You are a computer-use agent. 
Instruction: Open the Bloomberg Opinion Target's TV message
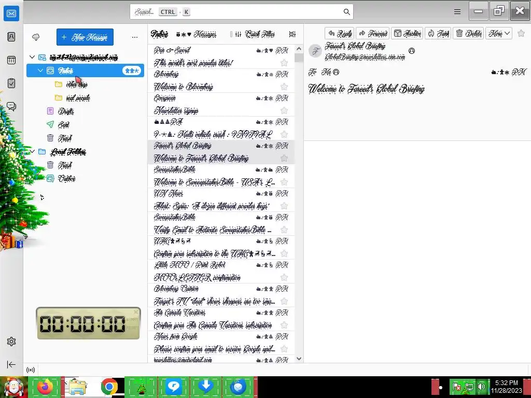point(221,295)
